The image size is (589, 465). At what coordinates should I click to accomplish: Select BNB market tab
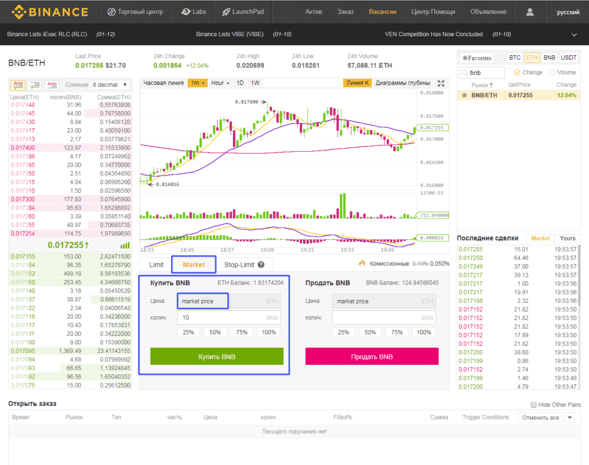coord(549,58)
